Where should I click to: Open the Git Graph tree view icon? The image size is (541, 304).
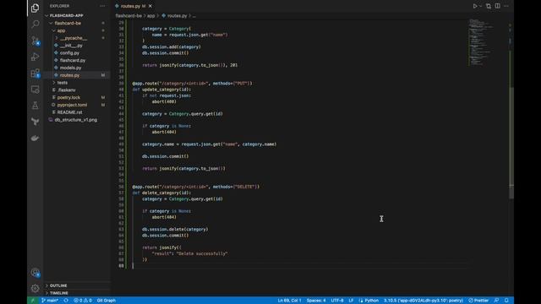tap(35, 122)
